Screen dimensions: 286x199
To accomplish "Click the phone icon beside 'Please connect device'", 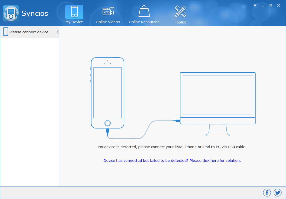I will (x=6, y=32).
